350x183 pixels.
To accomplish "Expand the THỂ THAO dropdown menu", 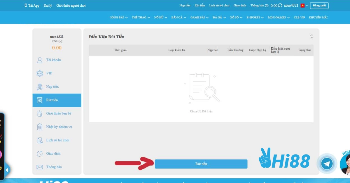I will (x=141, y=17).
